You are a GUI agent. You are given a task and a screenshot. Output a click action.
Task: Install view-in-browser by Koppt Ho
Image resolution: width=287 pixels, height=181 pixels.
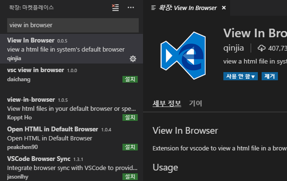(130, 117)
